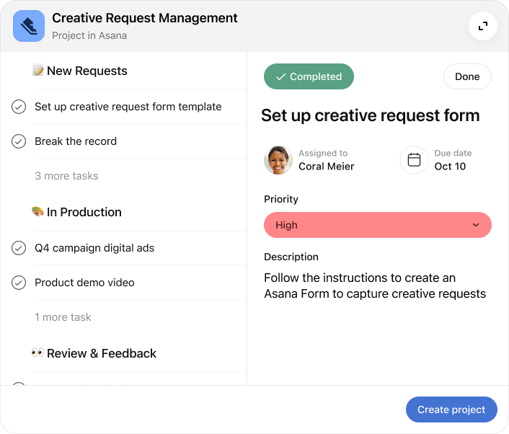Image resolution: width=509 pixels, height=434 pixels.
Task: Click the task description text
Action: pos(374,285)
